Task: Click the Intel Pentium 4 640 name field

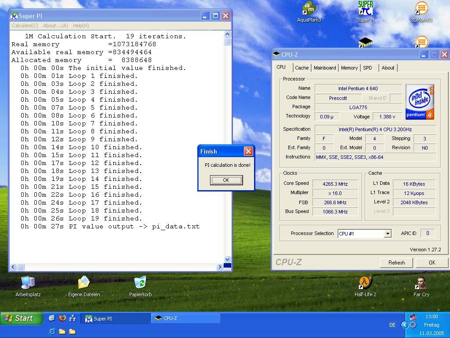Action: pyautogui.click(x=358, y=88)
